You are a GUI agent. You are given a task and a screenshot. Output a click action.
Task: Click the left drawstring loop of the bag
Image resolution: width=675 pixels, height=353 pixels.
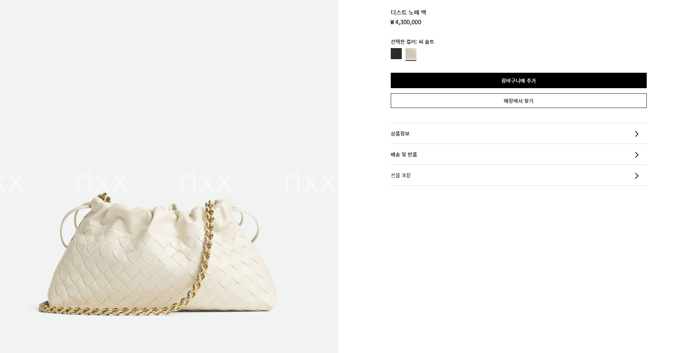point(72,220)
